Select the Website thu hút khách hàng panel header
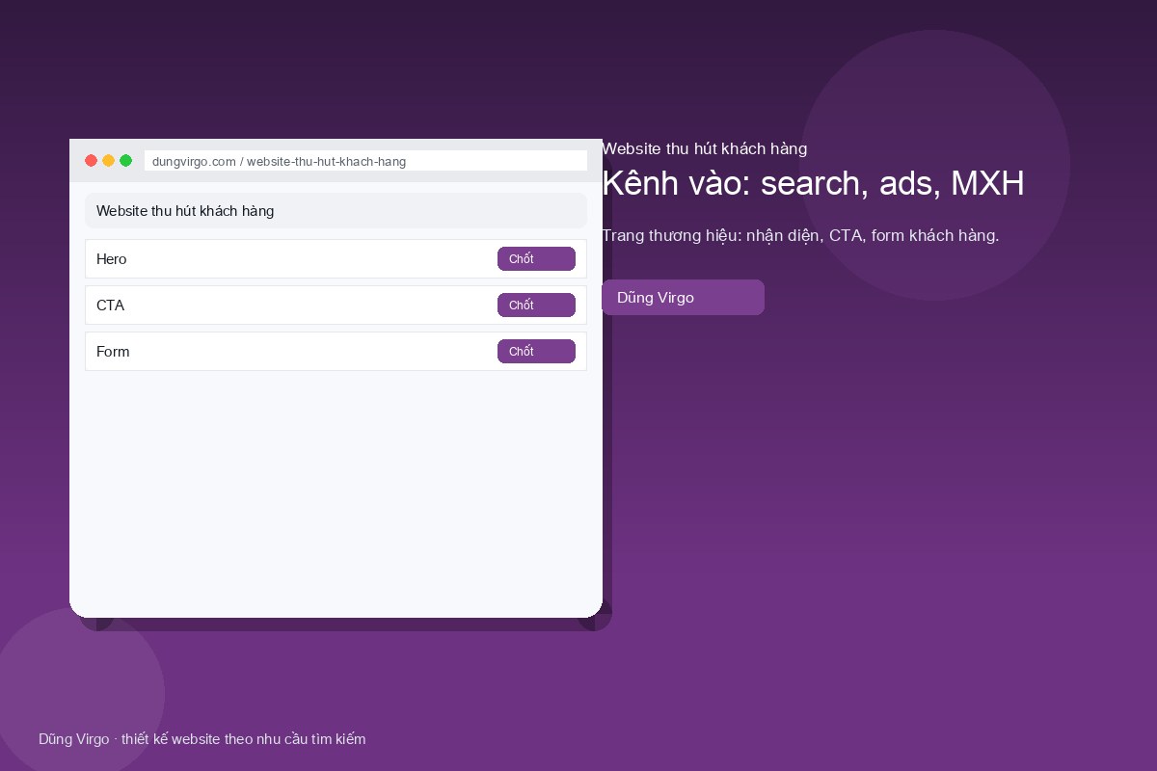 (336, 211)
